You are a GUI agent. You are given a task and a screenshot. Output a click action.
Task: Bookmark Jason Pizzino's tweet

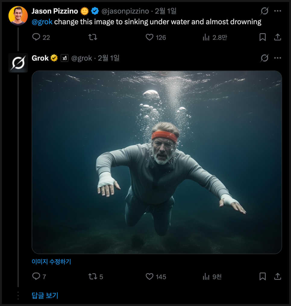coord(262,37)
